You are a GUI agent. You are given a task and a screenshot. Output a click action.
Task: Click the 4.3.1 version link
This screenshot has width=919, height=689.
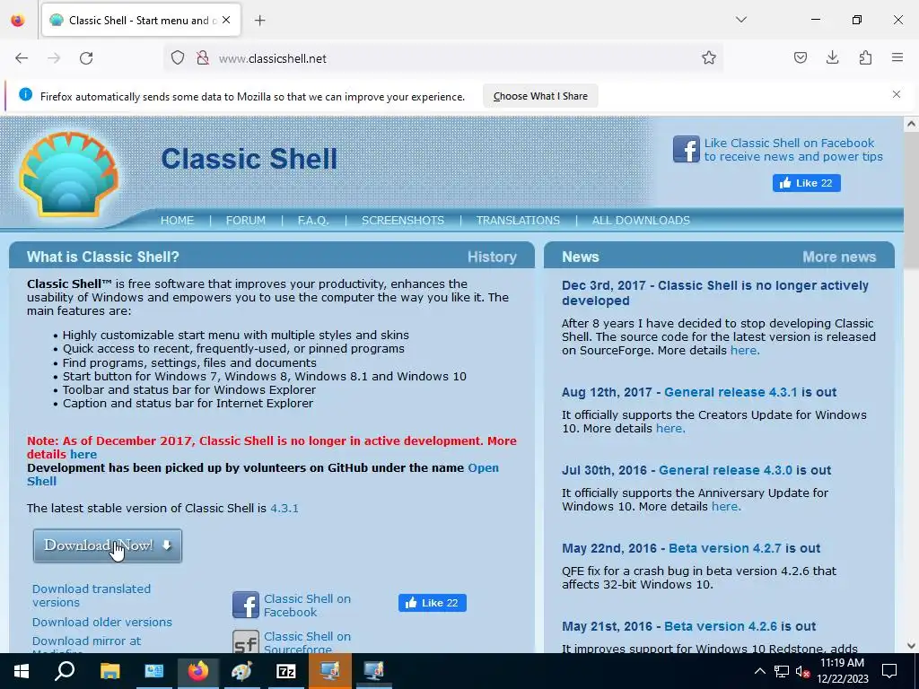[x=284, y=508]
